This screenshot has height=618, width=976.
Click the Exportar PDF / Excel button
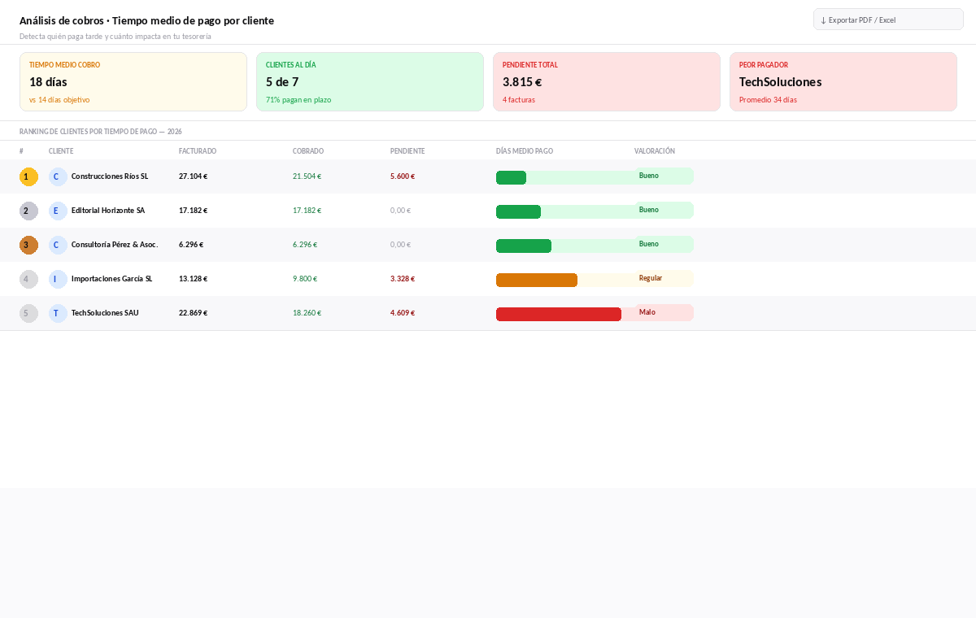[x=888, y=20]
